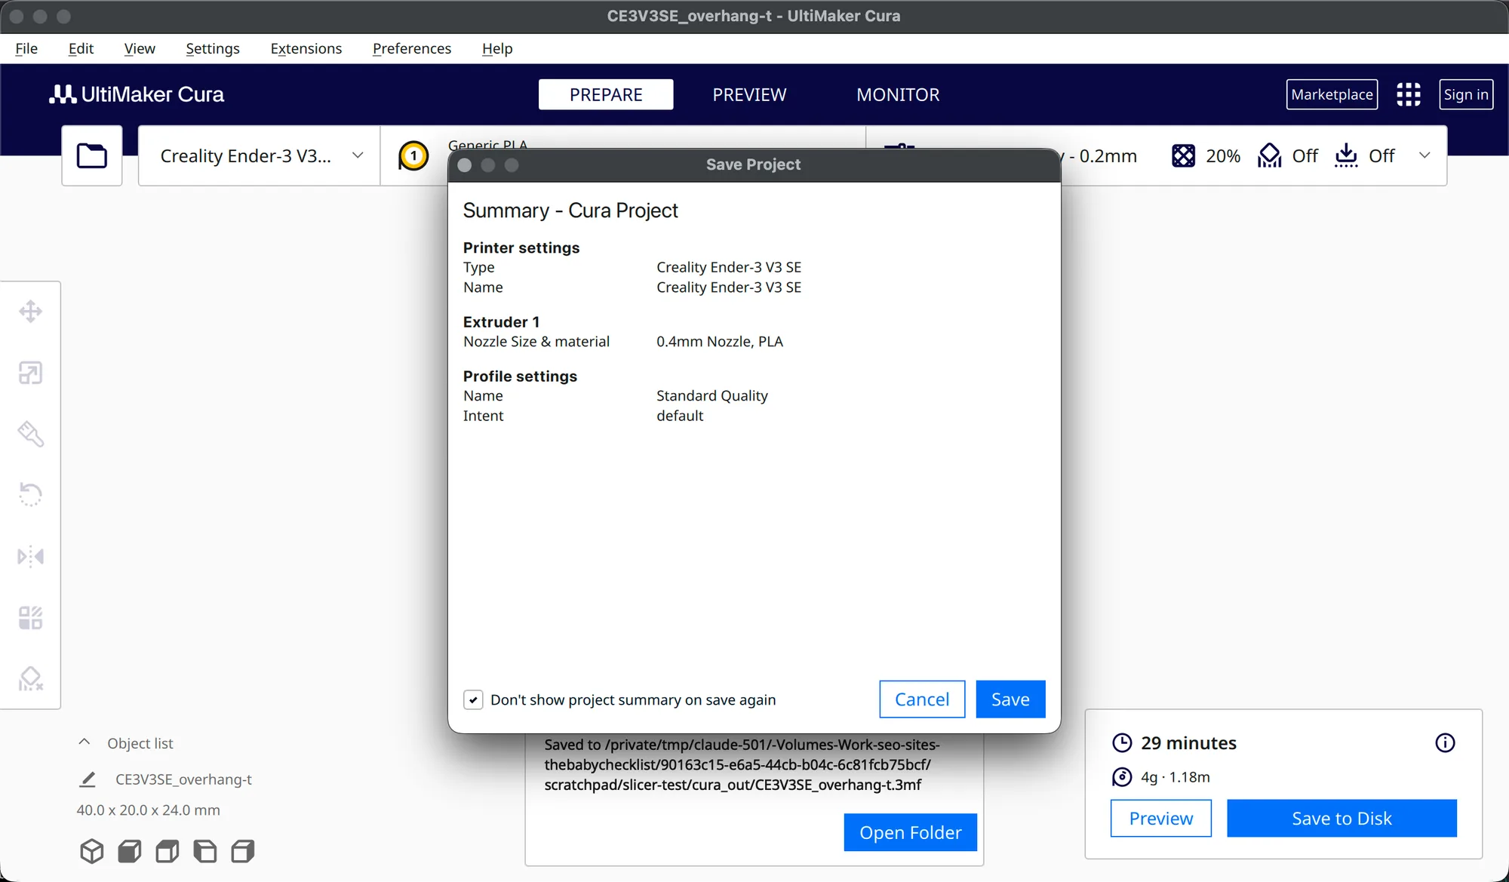Switch to the MONITOR stage tab
This screenshot has height=882, width=1509.
tap(898, 94)
